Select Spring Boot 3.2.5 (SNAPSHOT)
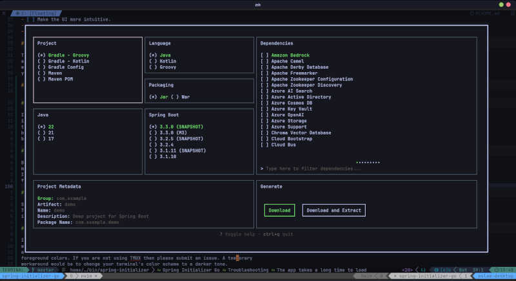 (176, 139)
